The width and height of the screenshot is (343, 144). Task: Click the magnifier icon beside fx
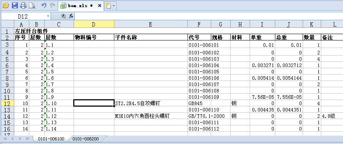pyautogui.click(x=63, y=16)
